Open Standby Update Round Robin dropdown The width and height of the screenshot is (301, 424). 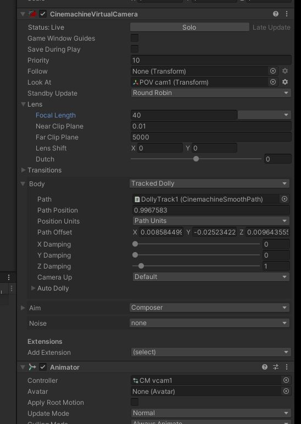[x=211, y=93]
